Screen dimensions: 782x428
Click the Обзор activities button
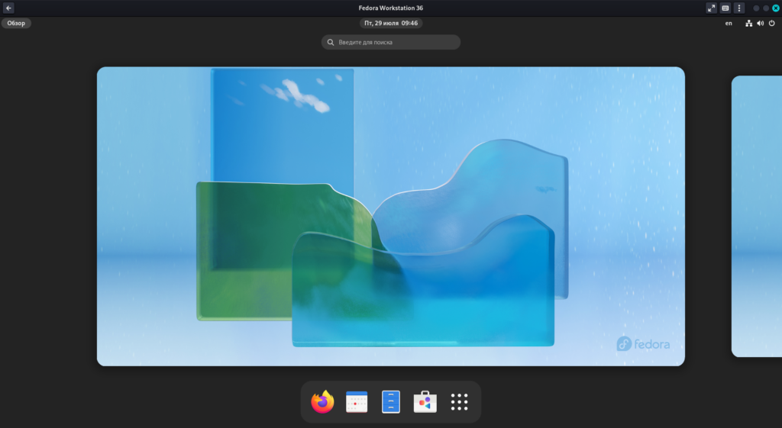pyautogui.click(x=16, y=23)
